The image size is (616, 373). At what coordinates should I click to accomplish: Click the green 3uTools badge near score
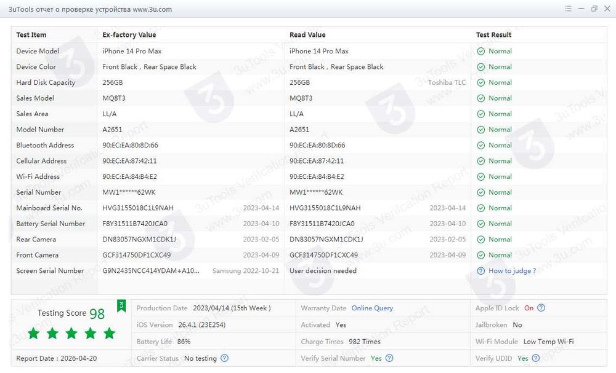(121, 305)
